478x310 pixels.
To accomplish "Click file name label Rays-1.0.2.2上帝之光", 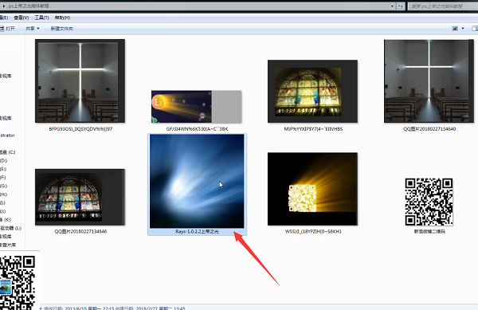I will (197, 231).
